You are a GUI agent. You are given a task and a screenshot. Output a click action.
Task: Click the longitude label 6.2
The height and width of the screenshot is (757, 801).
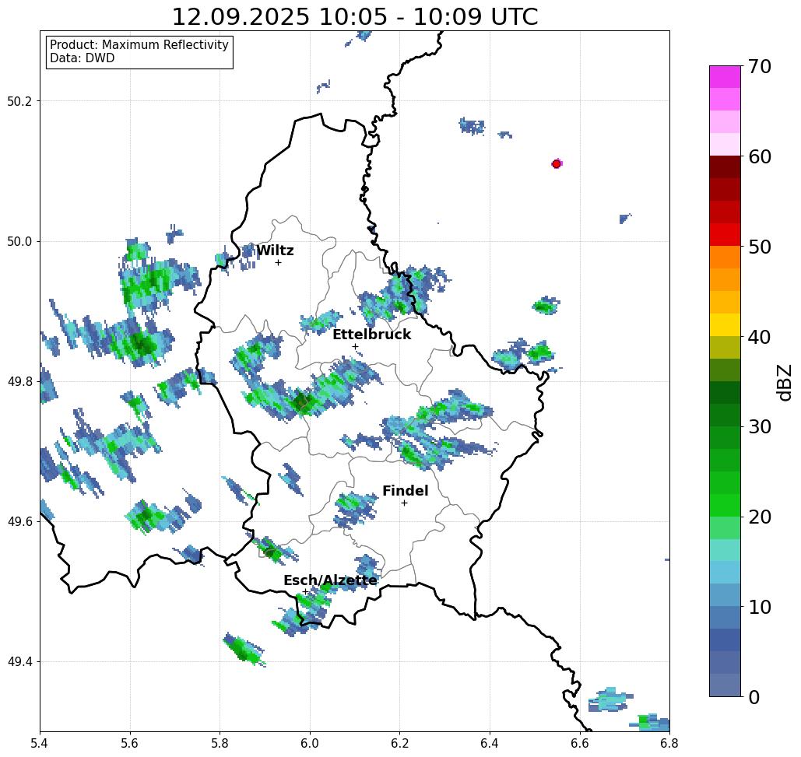click(400, 743)
